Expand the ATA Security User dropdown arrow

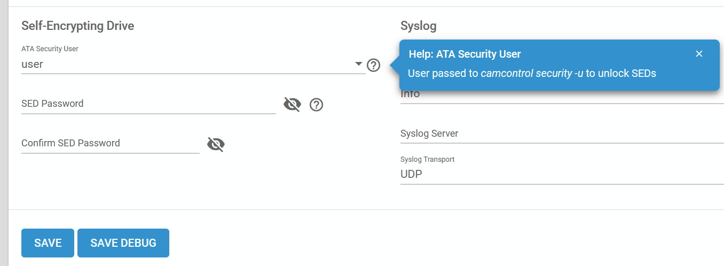click(359, 64)
